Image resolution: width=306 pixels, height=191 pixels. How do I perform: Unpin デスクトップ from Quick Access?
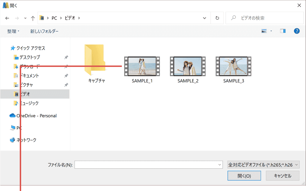point(66,57)
